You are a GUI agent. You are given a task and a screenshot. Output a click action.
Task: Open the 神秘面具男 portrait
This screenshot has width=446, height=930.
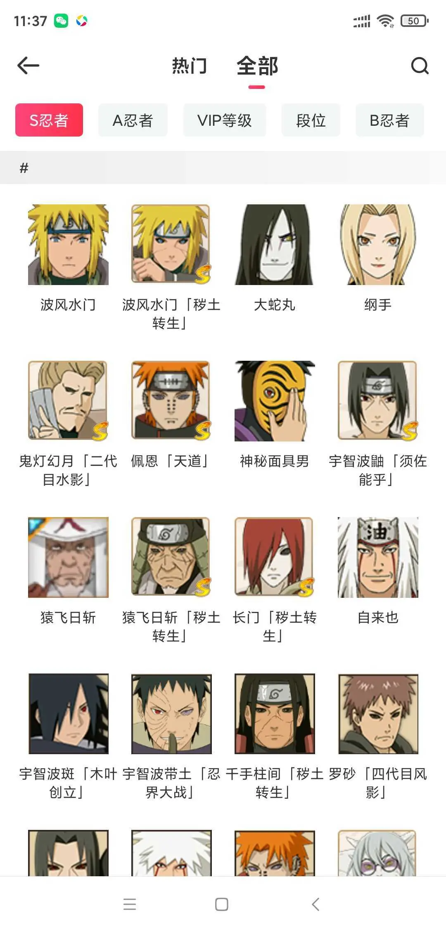coord(275,400)
